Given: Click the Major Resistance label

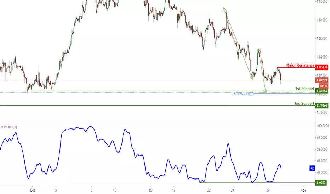Looking at the screenshot, I should 300,66.
